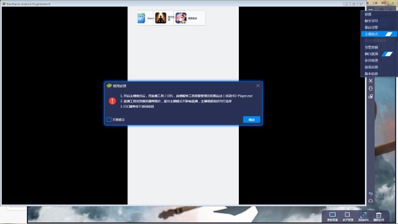Click the install APK icon in bottom toolbar

pos(363,217)
